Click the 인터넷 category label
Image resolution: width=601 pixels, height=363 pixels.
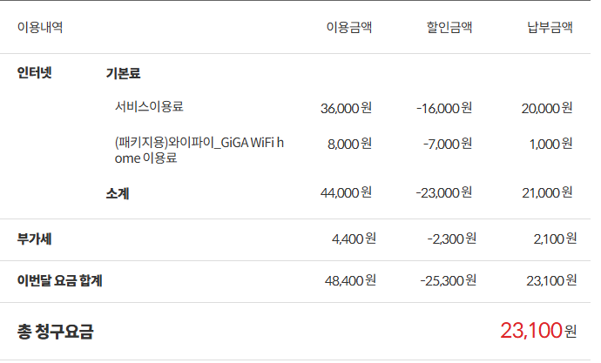click(x=35, y=73)
